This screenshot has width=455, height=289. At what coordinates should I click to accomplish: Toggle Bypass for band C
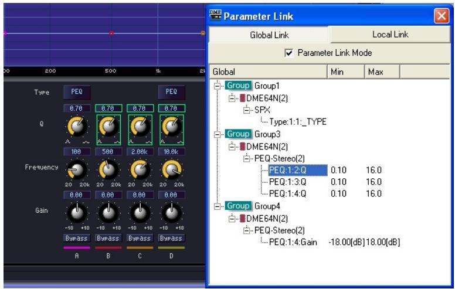(x=140, y=238)
